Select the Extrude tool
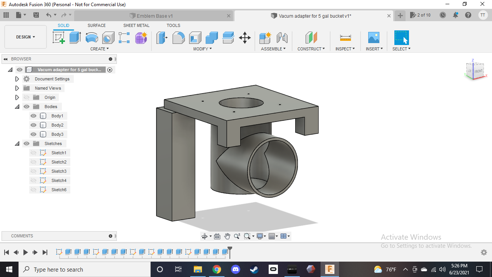The image size is (492, 277). [x=75, y=38]
